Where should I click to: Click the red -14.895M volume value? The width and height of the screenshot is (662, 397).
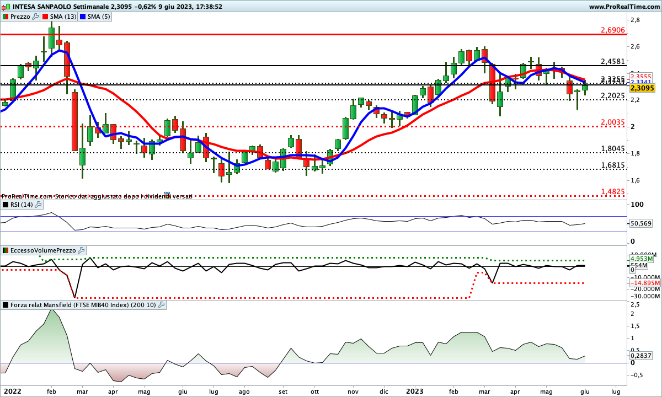(x=644, y=283)
